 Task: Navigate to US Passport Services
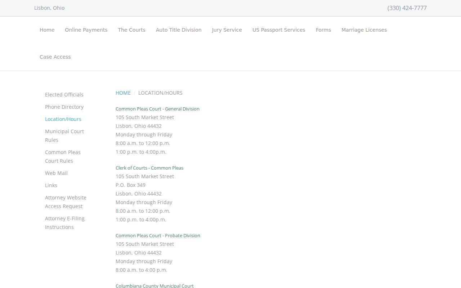pyautogui.click(x=279, y=30)
